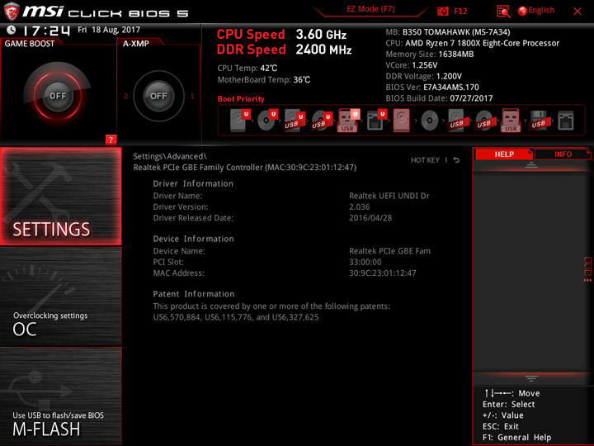Viewport: 594px width, 446px height.
Task: Open the BIOS search magnifier icon
Action: click(503, 12)
